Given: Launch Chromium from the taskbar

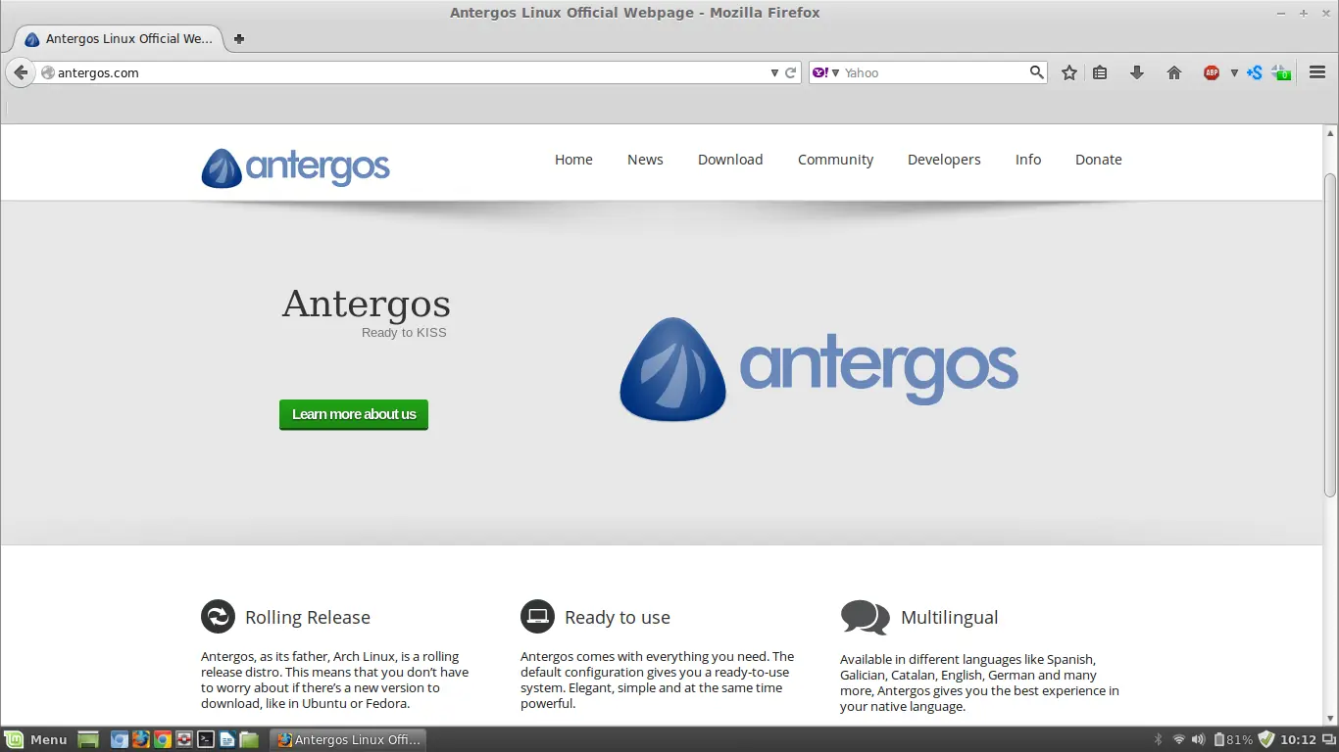Looking at the screenshot, I should pyautogui.click(x=120, y=739).
